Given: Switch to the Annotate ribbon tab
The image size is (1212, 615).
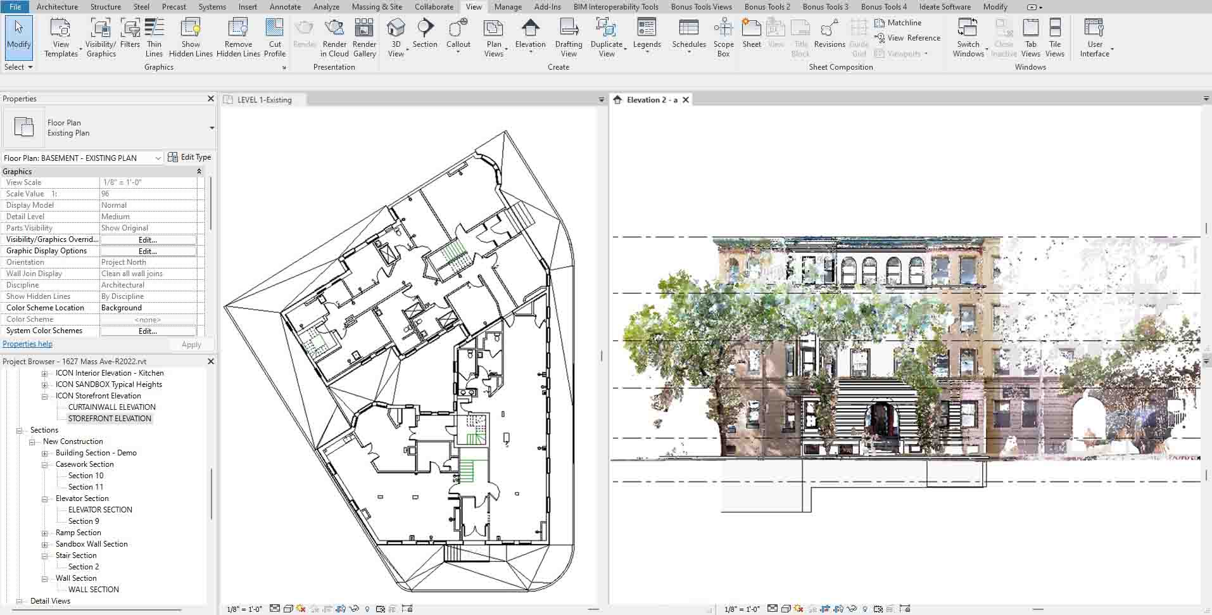Looking at the screenshot, I should (x=285, y=7).
